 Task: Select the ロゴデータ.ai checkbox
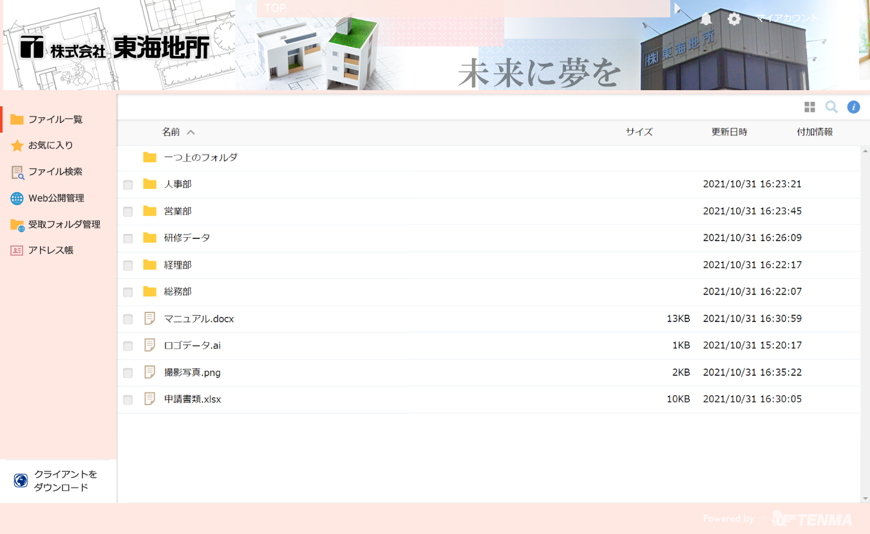point(128,346)
